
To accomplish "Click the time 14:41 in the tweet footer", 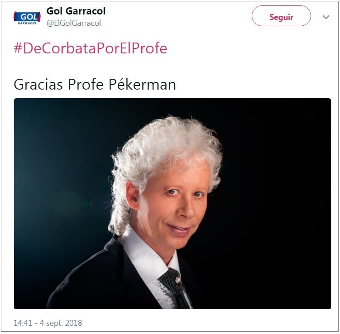I will click(23, 323).
